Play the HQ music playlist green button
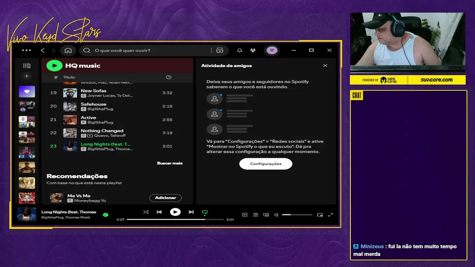This screenshot has width=475, height=267. (x=55, y=66)
